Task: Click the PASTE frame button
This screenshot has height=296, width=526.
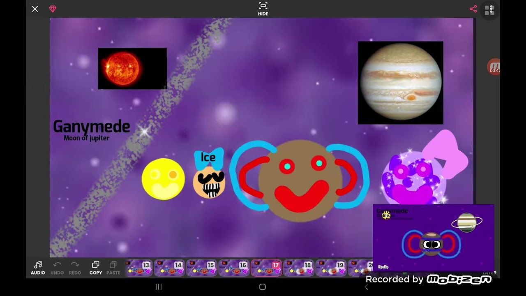Action: 113,268
